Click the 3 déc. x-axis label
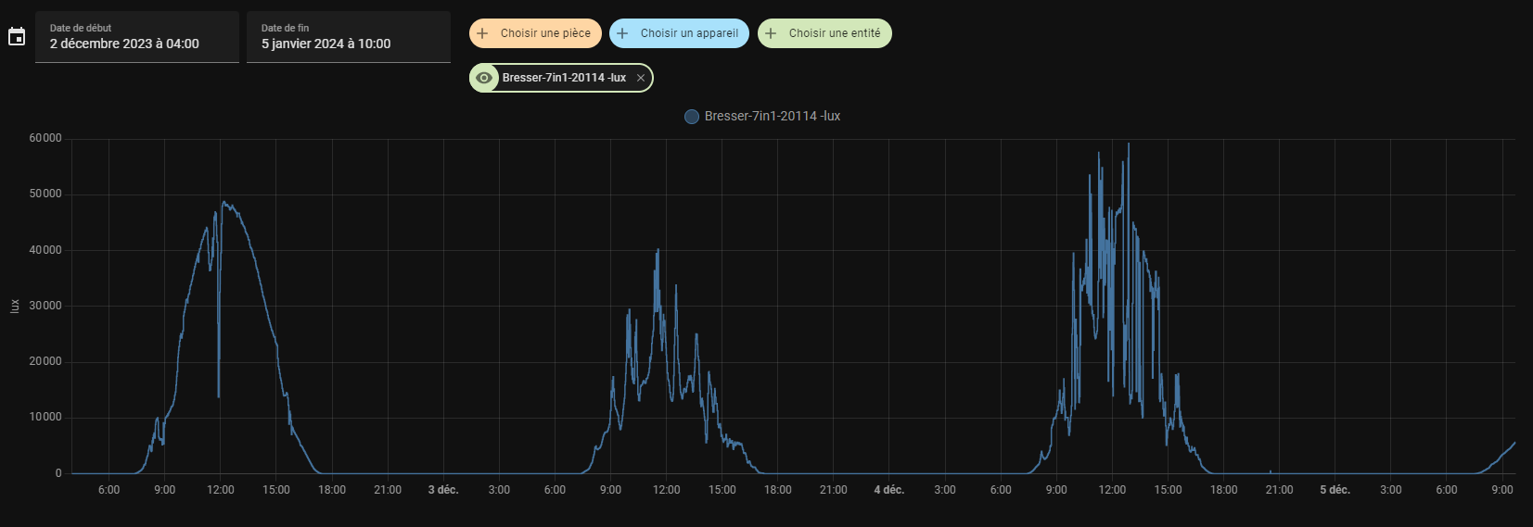Image resolution: width=1533 pixels, height=527 pixels. 443,490
